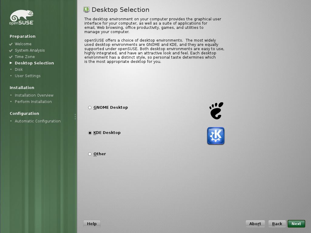Open the Help button
Viewport: 311px width, 233px height.
(x=92, y=224)
